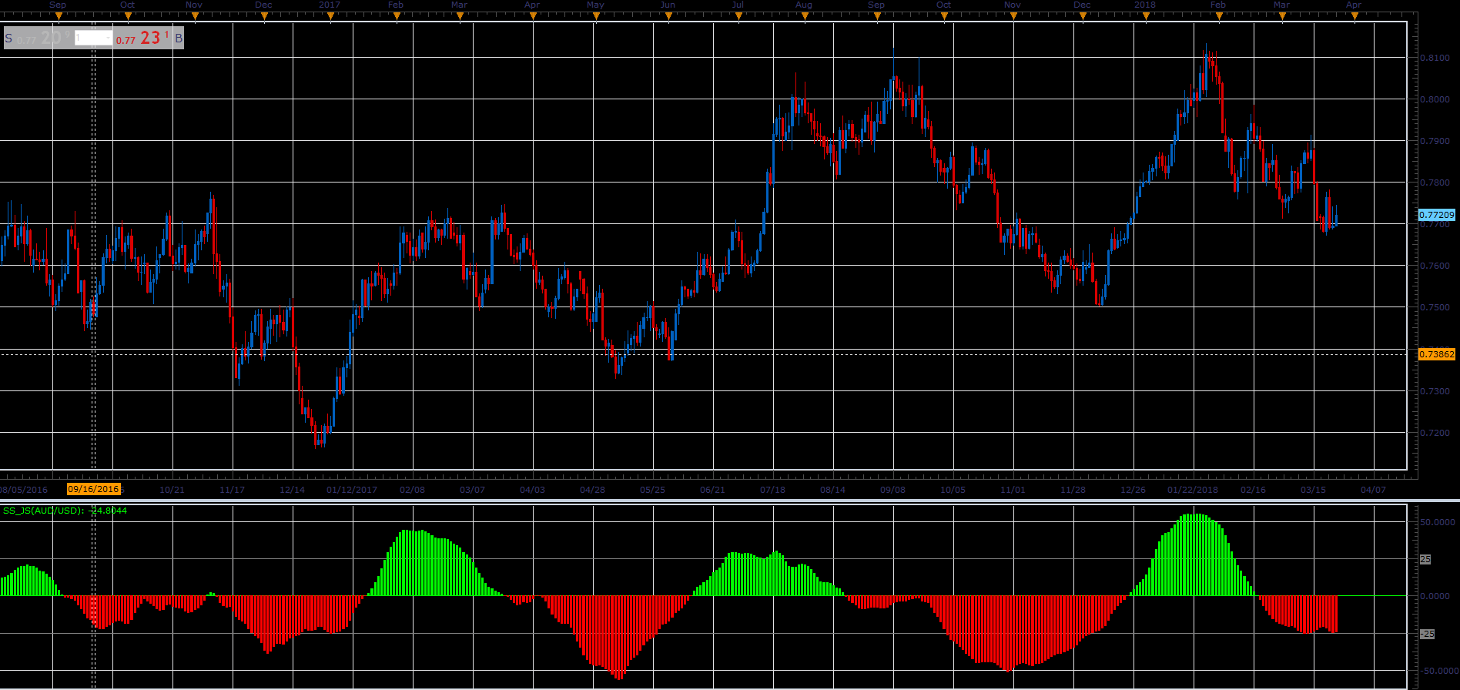
Task: Click the B buy button in trade widget
Action: click(x=179, y=38)
